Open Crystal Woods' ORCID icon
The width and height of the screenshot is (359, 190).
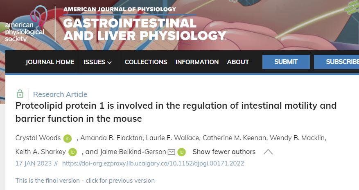click(68, 139)
